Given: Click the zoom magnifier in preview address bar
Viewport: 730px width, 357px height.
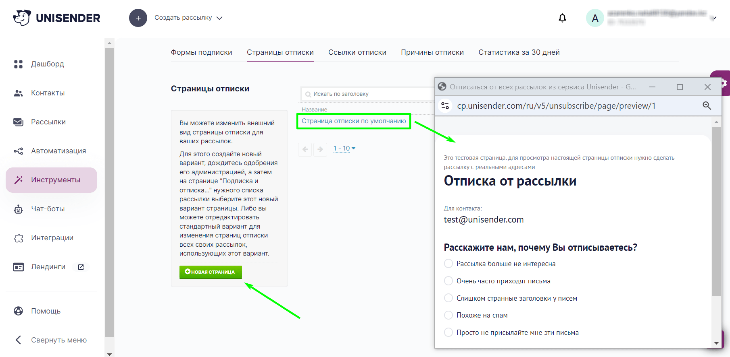Looking at the screenshot, I should point(707,105).
